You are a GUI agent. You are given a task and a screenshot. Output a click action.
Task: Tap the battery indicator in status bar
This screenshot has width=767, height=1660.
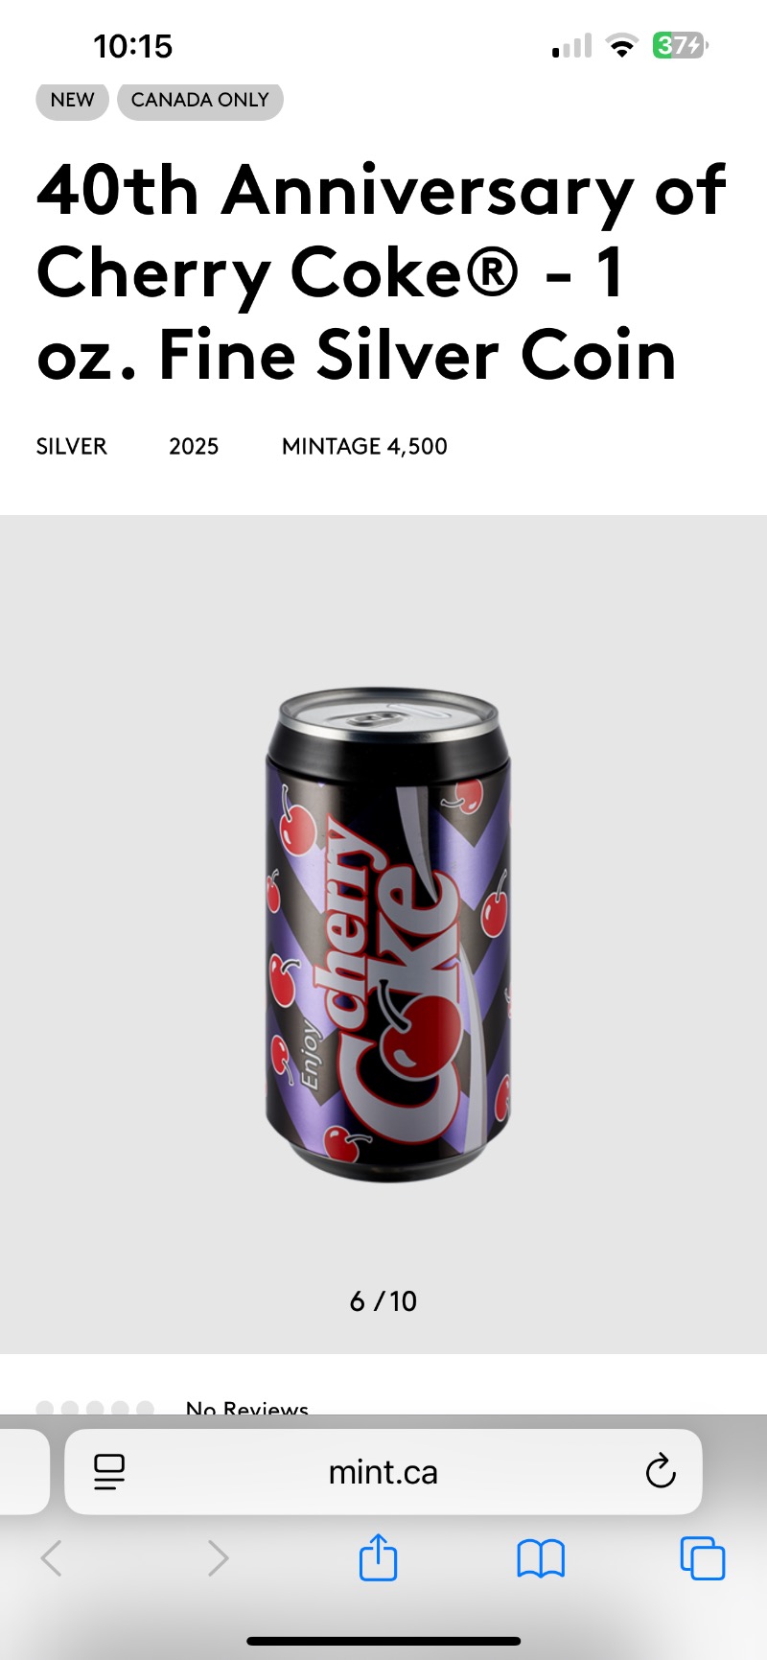coord(680,45)
